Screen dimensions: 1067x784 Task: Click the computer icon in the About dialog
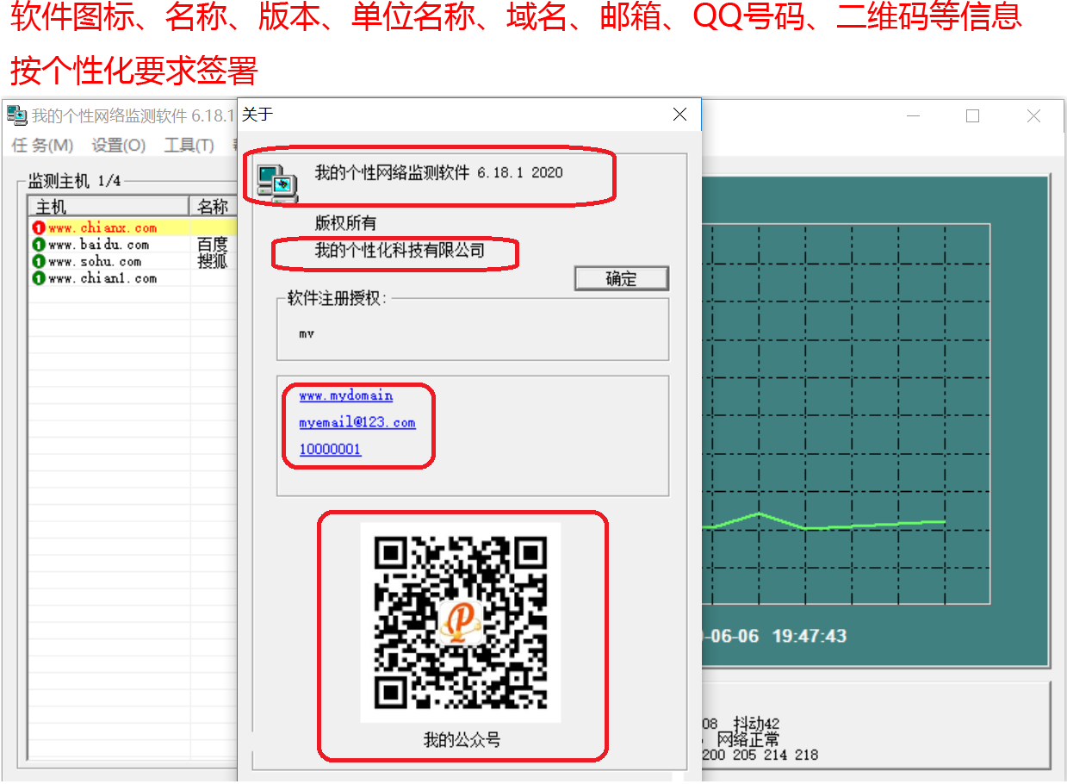pos(277,182)
